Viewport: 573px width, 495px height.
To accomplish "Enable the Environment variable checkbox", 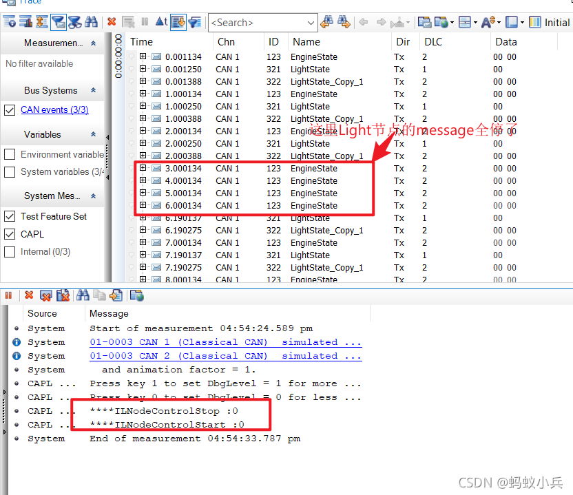I will [10, 154].
